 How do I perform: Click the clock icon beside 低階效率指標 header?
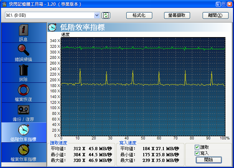(x=52, y=27)
